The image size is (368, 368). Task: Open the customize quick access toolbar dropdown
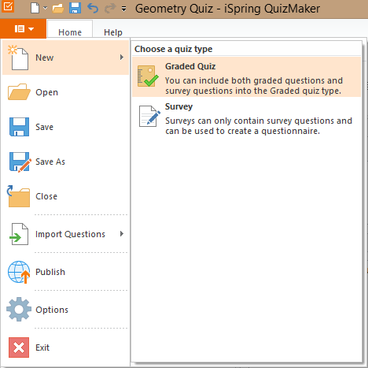(x=123, y=9)
